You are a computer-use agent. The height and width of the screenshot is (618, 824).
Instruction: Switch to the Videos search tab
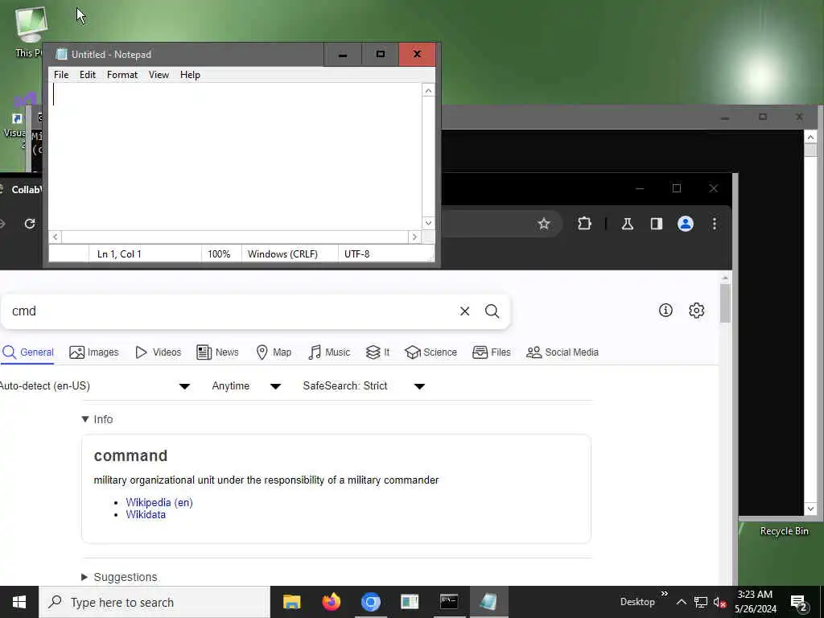159,352
